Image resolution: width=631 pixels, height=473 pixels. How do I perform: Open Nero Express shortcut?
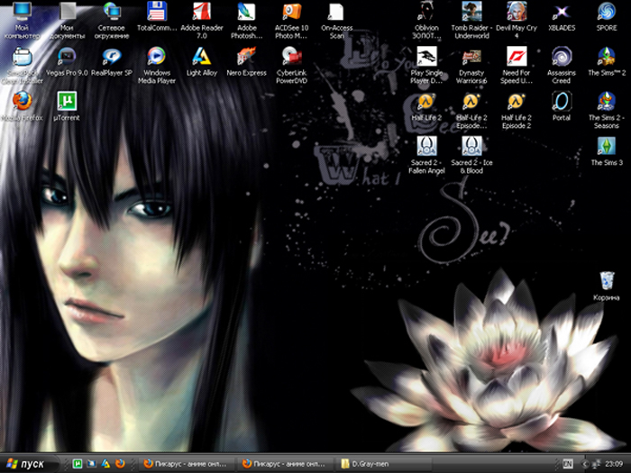(246, 61)
